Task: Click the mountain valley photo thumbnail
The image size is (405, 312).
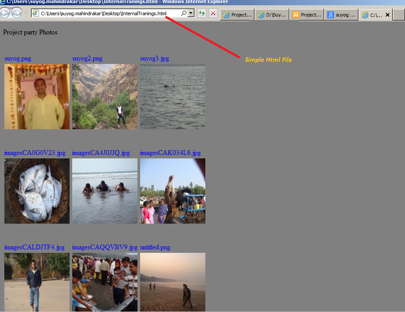Action: (x=104, y=97)
